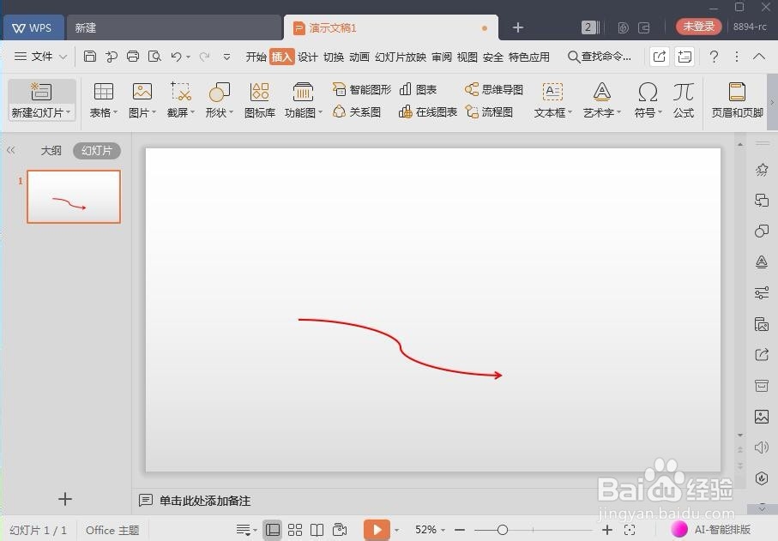
Task: Open customize quick access toolbar dropdown
Action: (x=226, y=57)
